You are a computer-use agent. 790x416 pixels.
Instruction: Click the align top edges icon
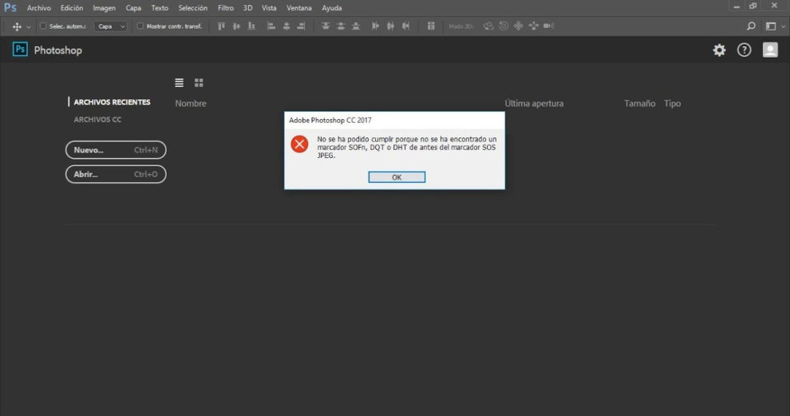(221, 26)
